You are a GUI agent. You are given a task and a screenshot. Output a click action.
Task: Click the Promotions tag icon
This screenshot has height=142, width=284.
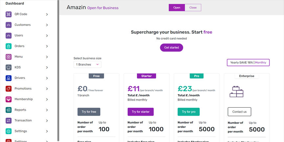tap(9, 88)
